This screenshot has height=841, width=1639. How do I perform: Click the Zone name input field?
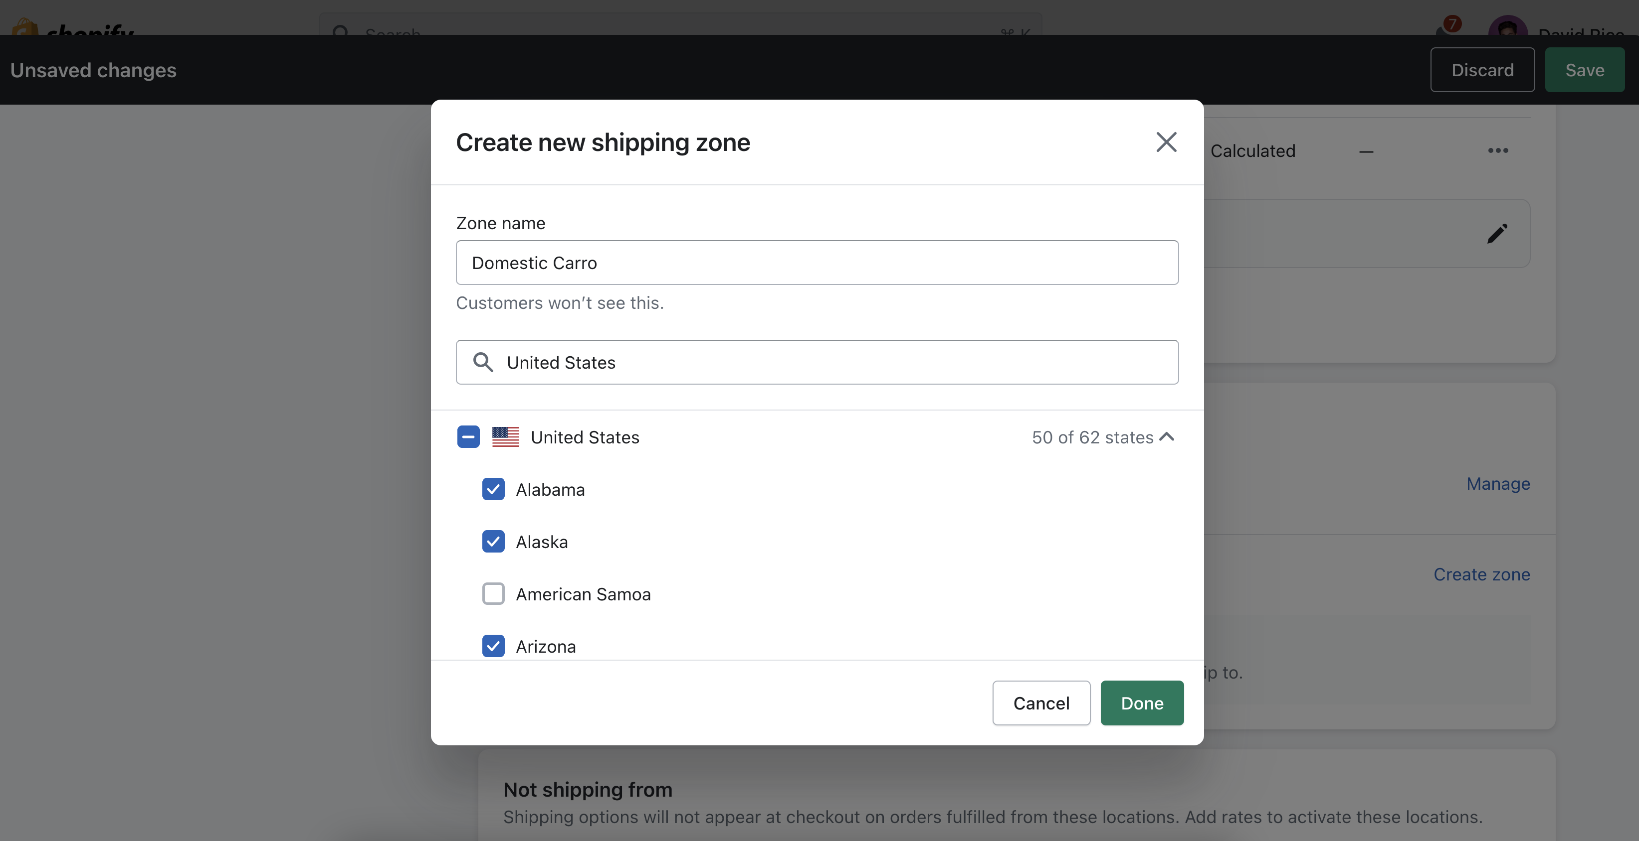[x=817, y=263]
